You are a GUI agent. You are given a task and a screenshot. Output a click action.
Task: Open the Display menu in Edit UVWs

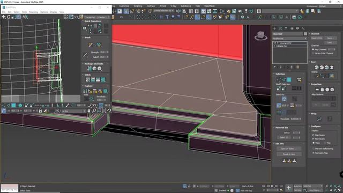54,12
